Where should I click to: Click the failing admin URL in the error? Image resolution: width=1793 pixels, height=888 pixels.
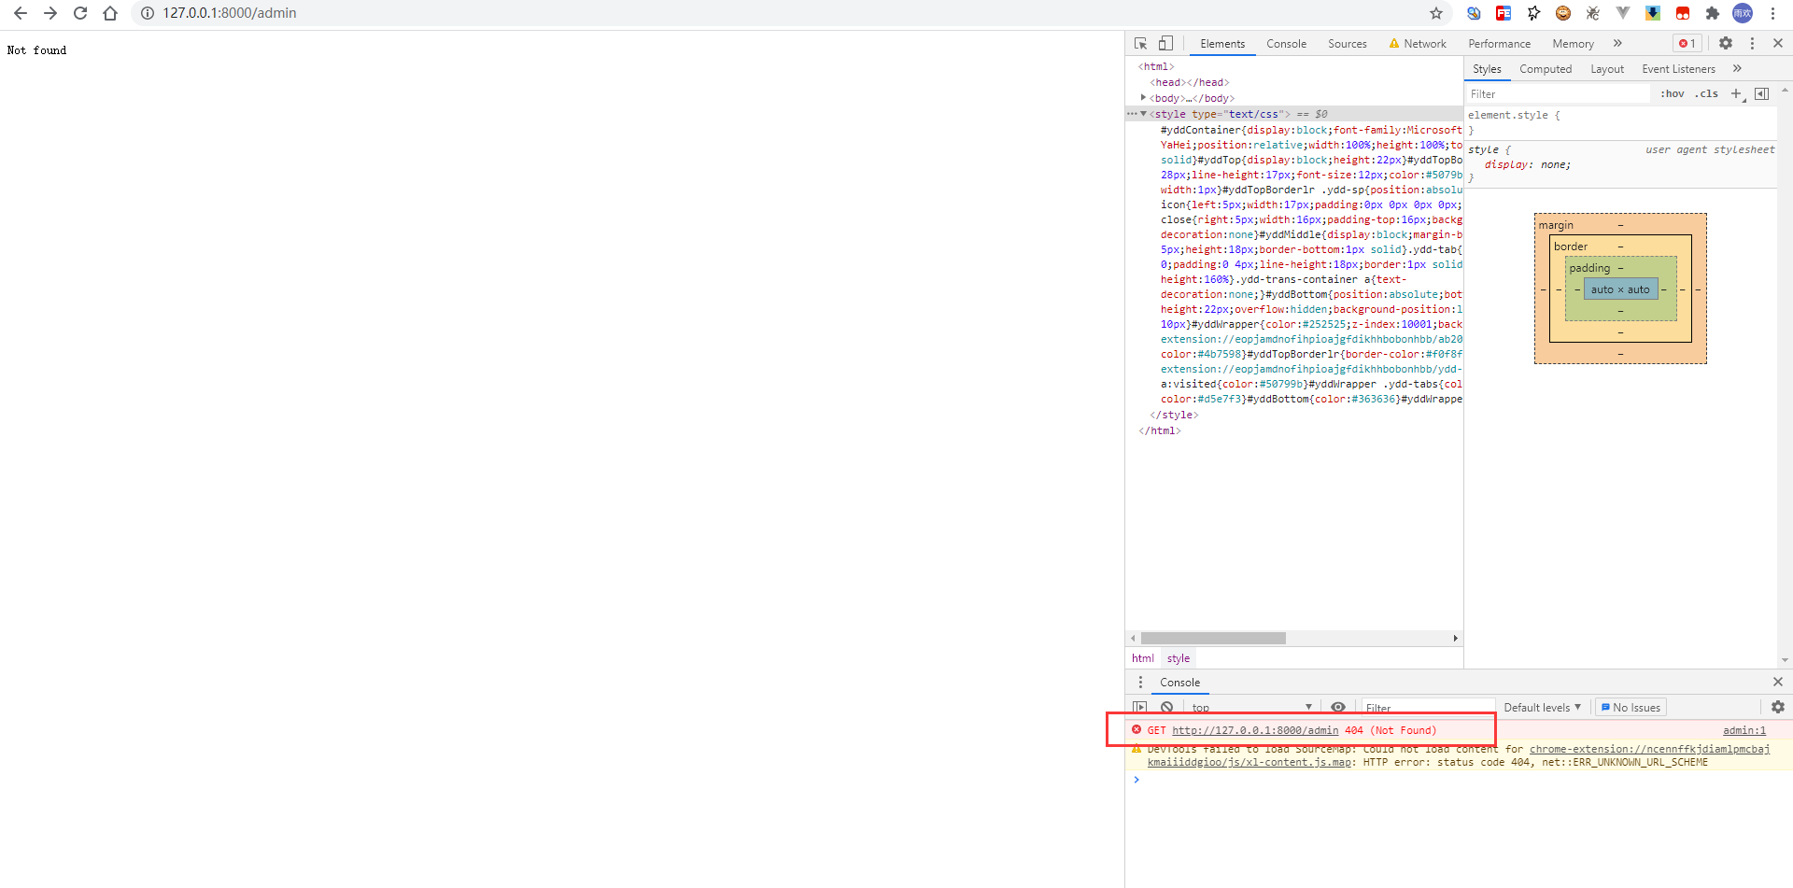pyautogui.click(x=1255, y=730)
